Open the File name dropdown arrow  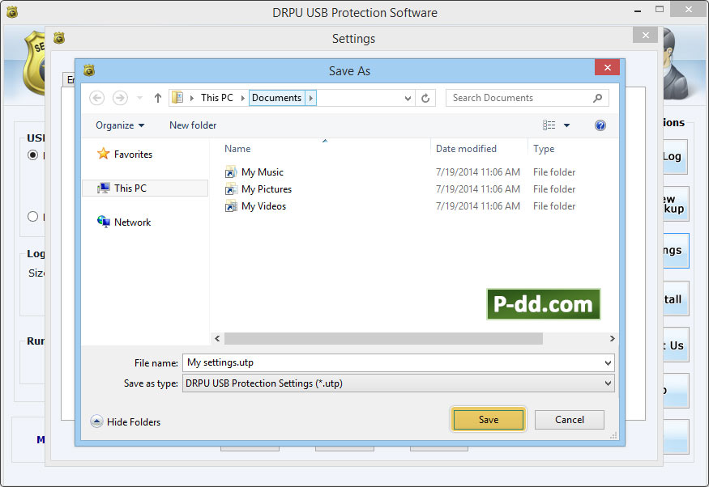pyautogui.click(x=608, y=363)
